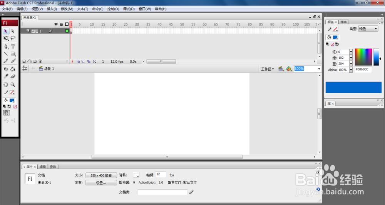Switch to the 样本 swatches tab
The height and width of the screenshot is (205, 385).
click(x=343, y=22)
